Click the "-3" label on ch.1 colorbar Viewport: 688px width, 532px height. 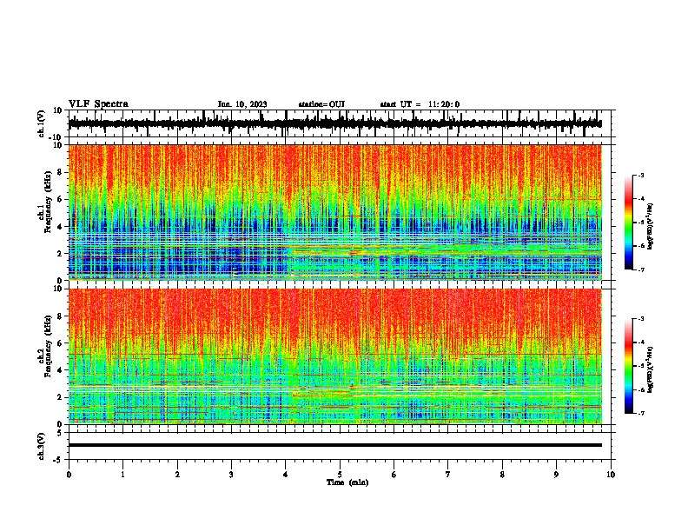point(640,175)
